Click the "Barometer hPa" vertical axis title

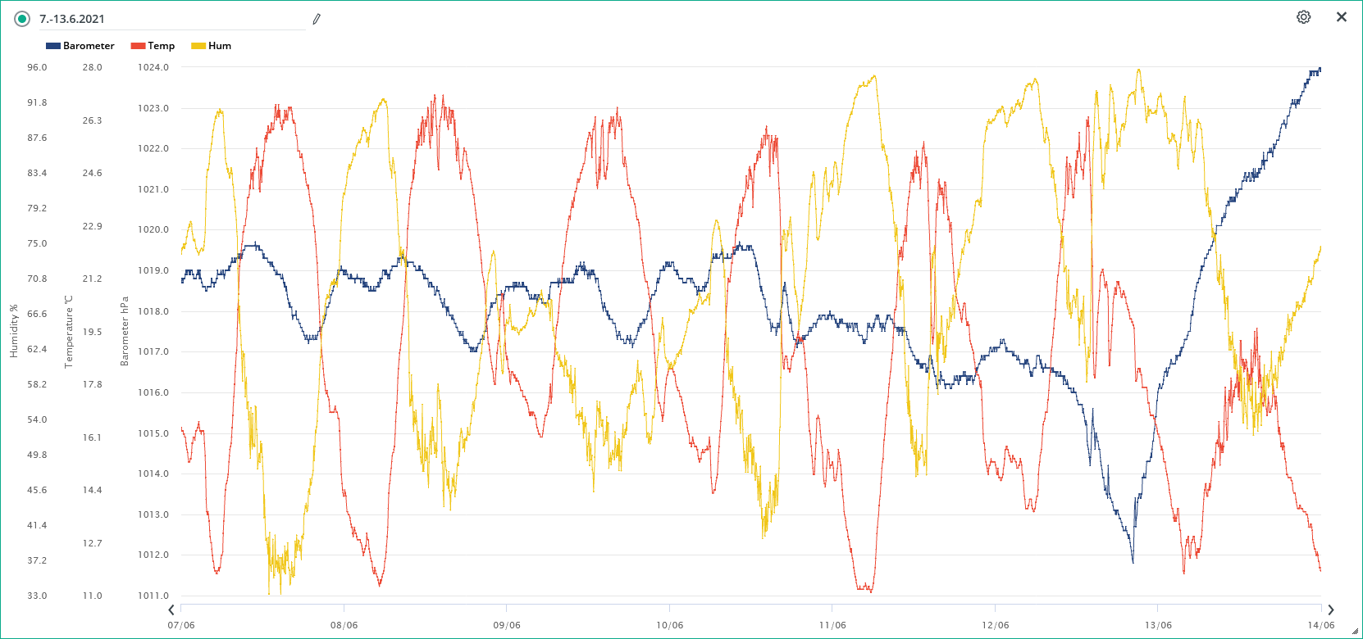(125, 331)
